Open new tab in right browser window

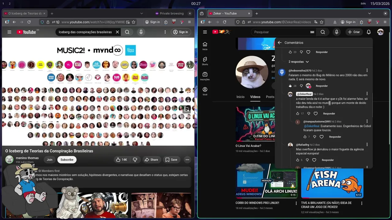point(257,13)
